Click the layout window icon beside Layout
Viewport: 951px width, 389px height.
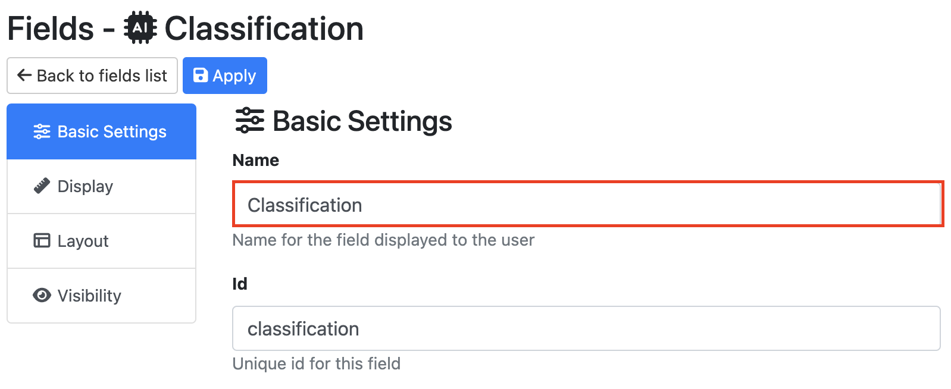pos(42,240)
